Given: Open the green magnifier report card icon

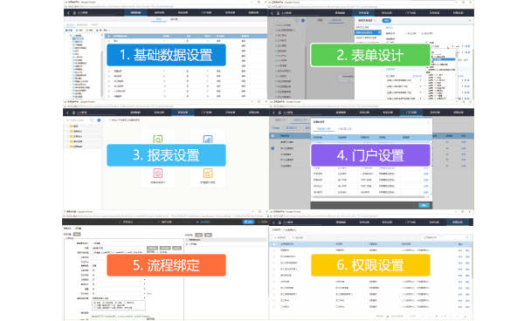Looking at the screenshot, I should click(x=158, y=139).
